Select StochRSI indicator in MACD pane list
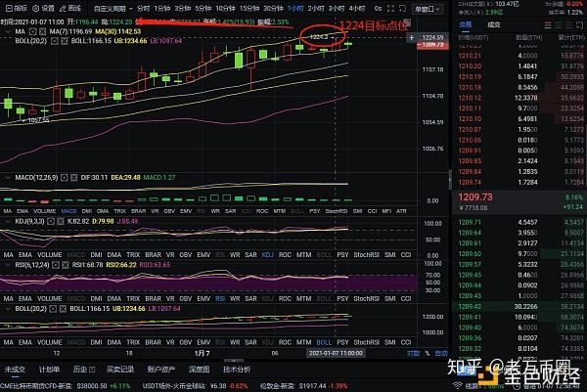Screen dimensions: 587x392 (x=335, y=210)
